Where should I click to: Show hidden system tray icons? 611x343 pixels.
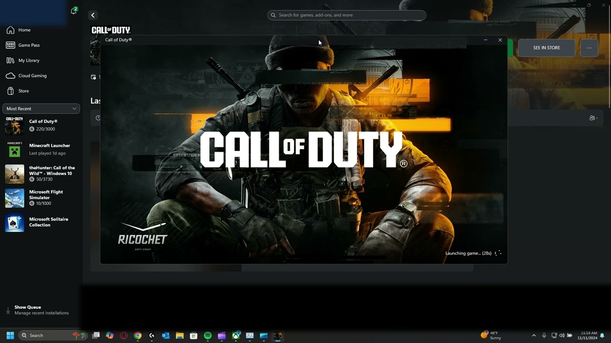[x=534, y=335]
